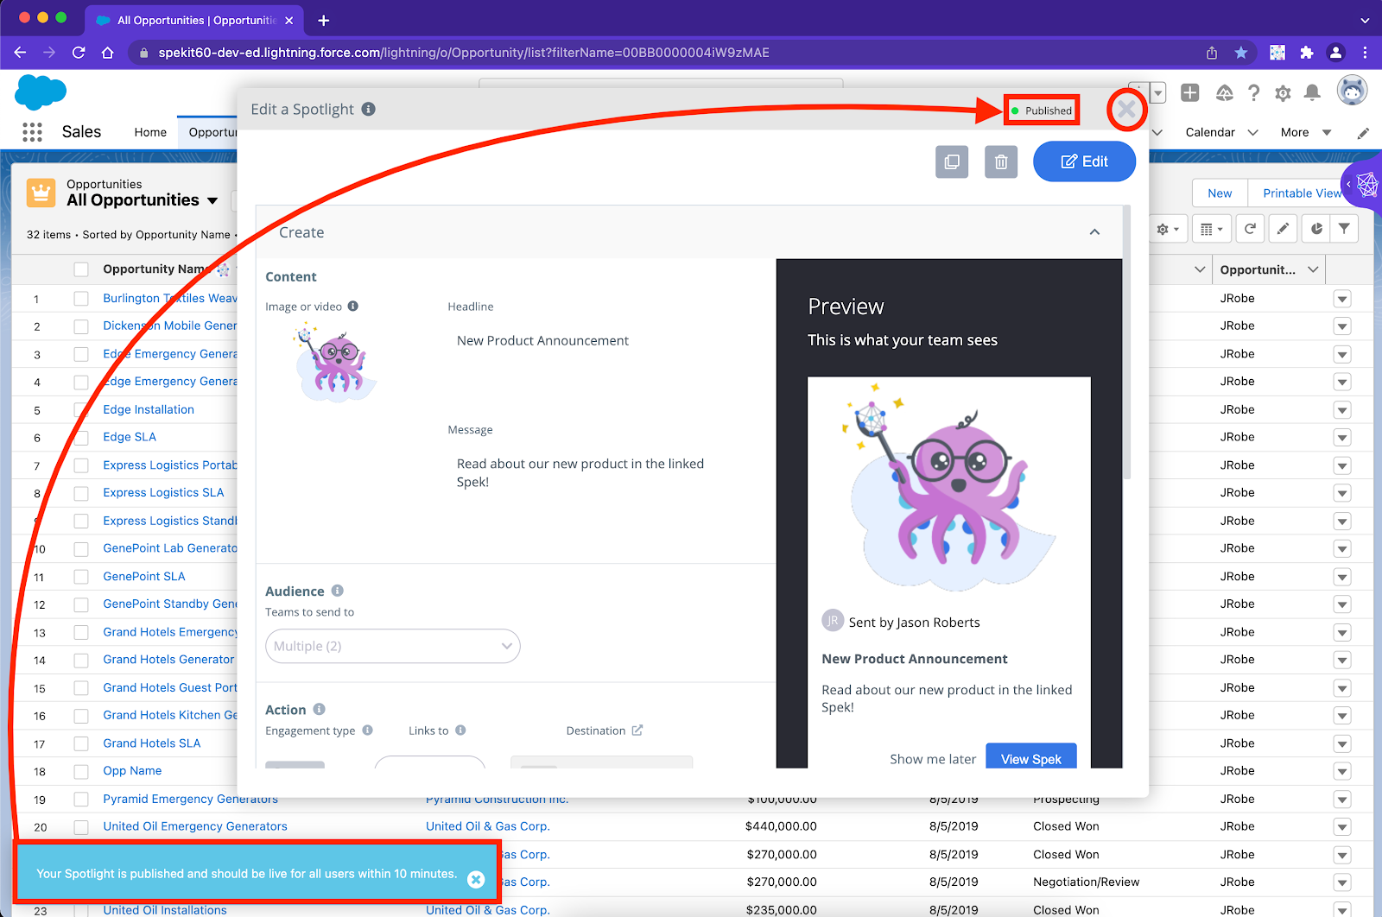Open row actions for Opp Name
1382x917 pixels.
pos(1341,772)
